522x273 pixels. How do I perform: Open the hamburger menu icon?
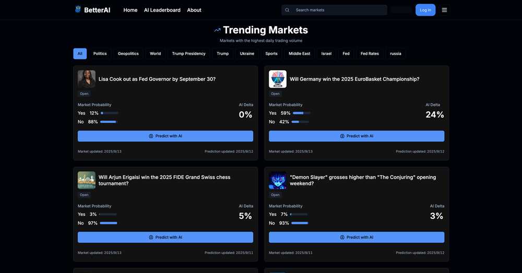[444, 10]
